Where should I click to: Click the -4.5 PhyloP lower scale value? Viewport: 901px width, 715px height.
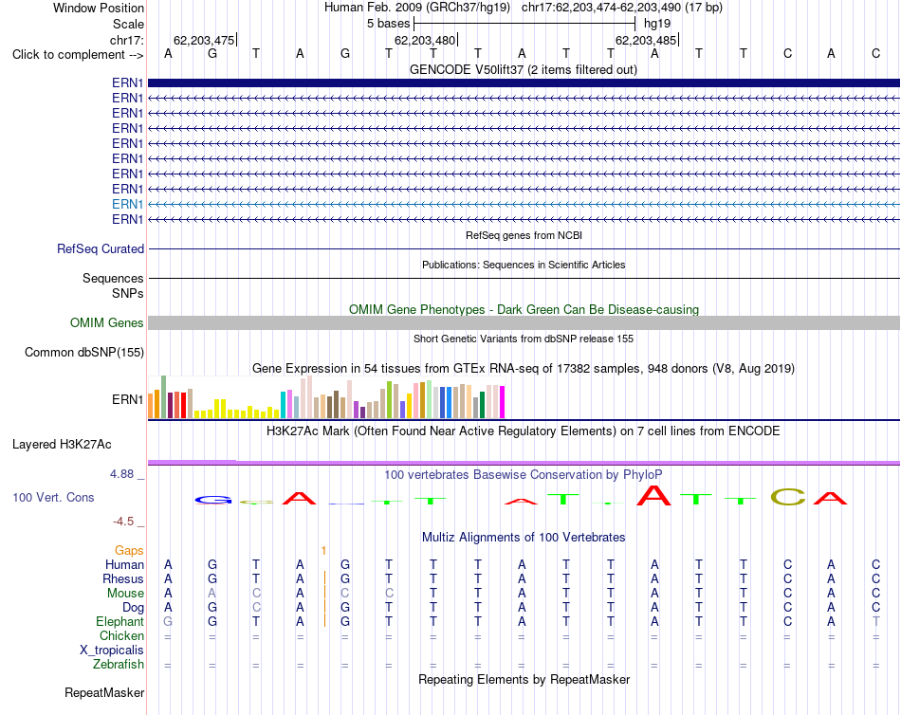coord(123,522)
